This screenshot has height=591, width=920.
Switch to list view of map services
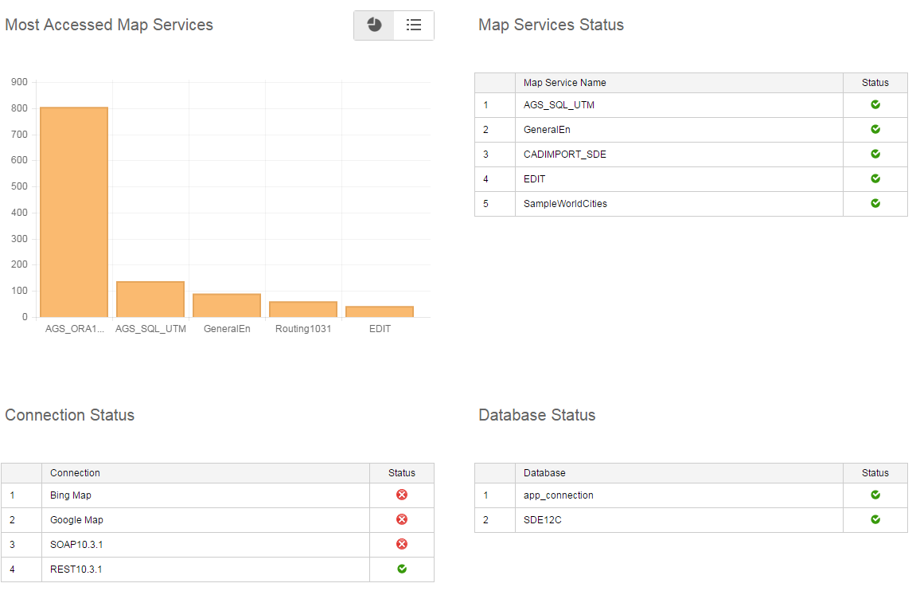pos(414,25)
